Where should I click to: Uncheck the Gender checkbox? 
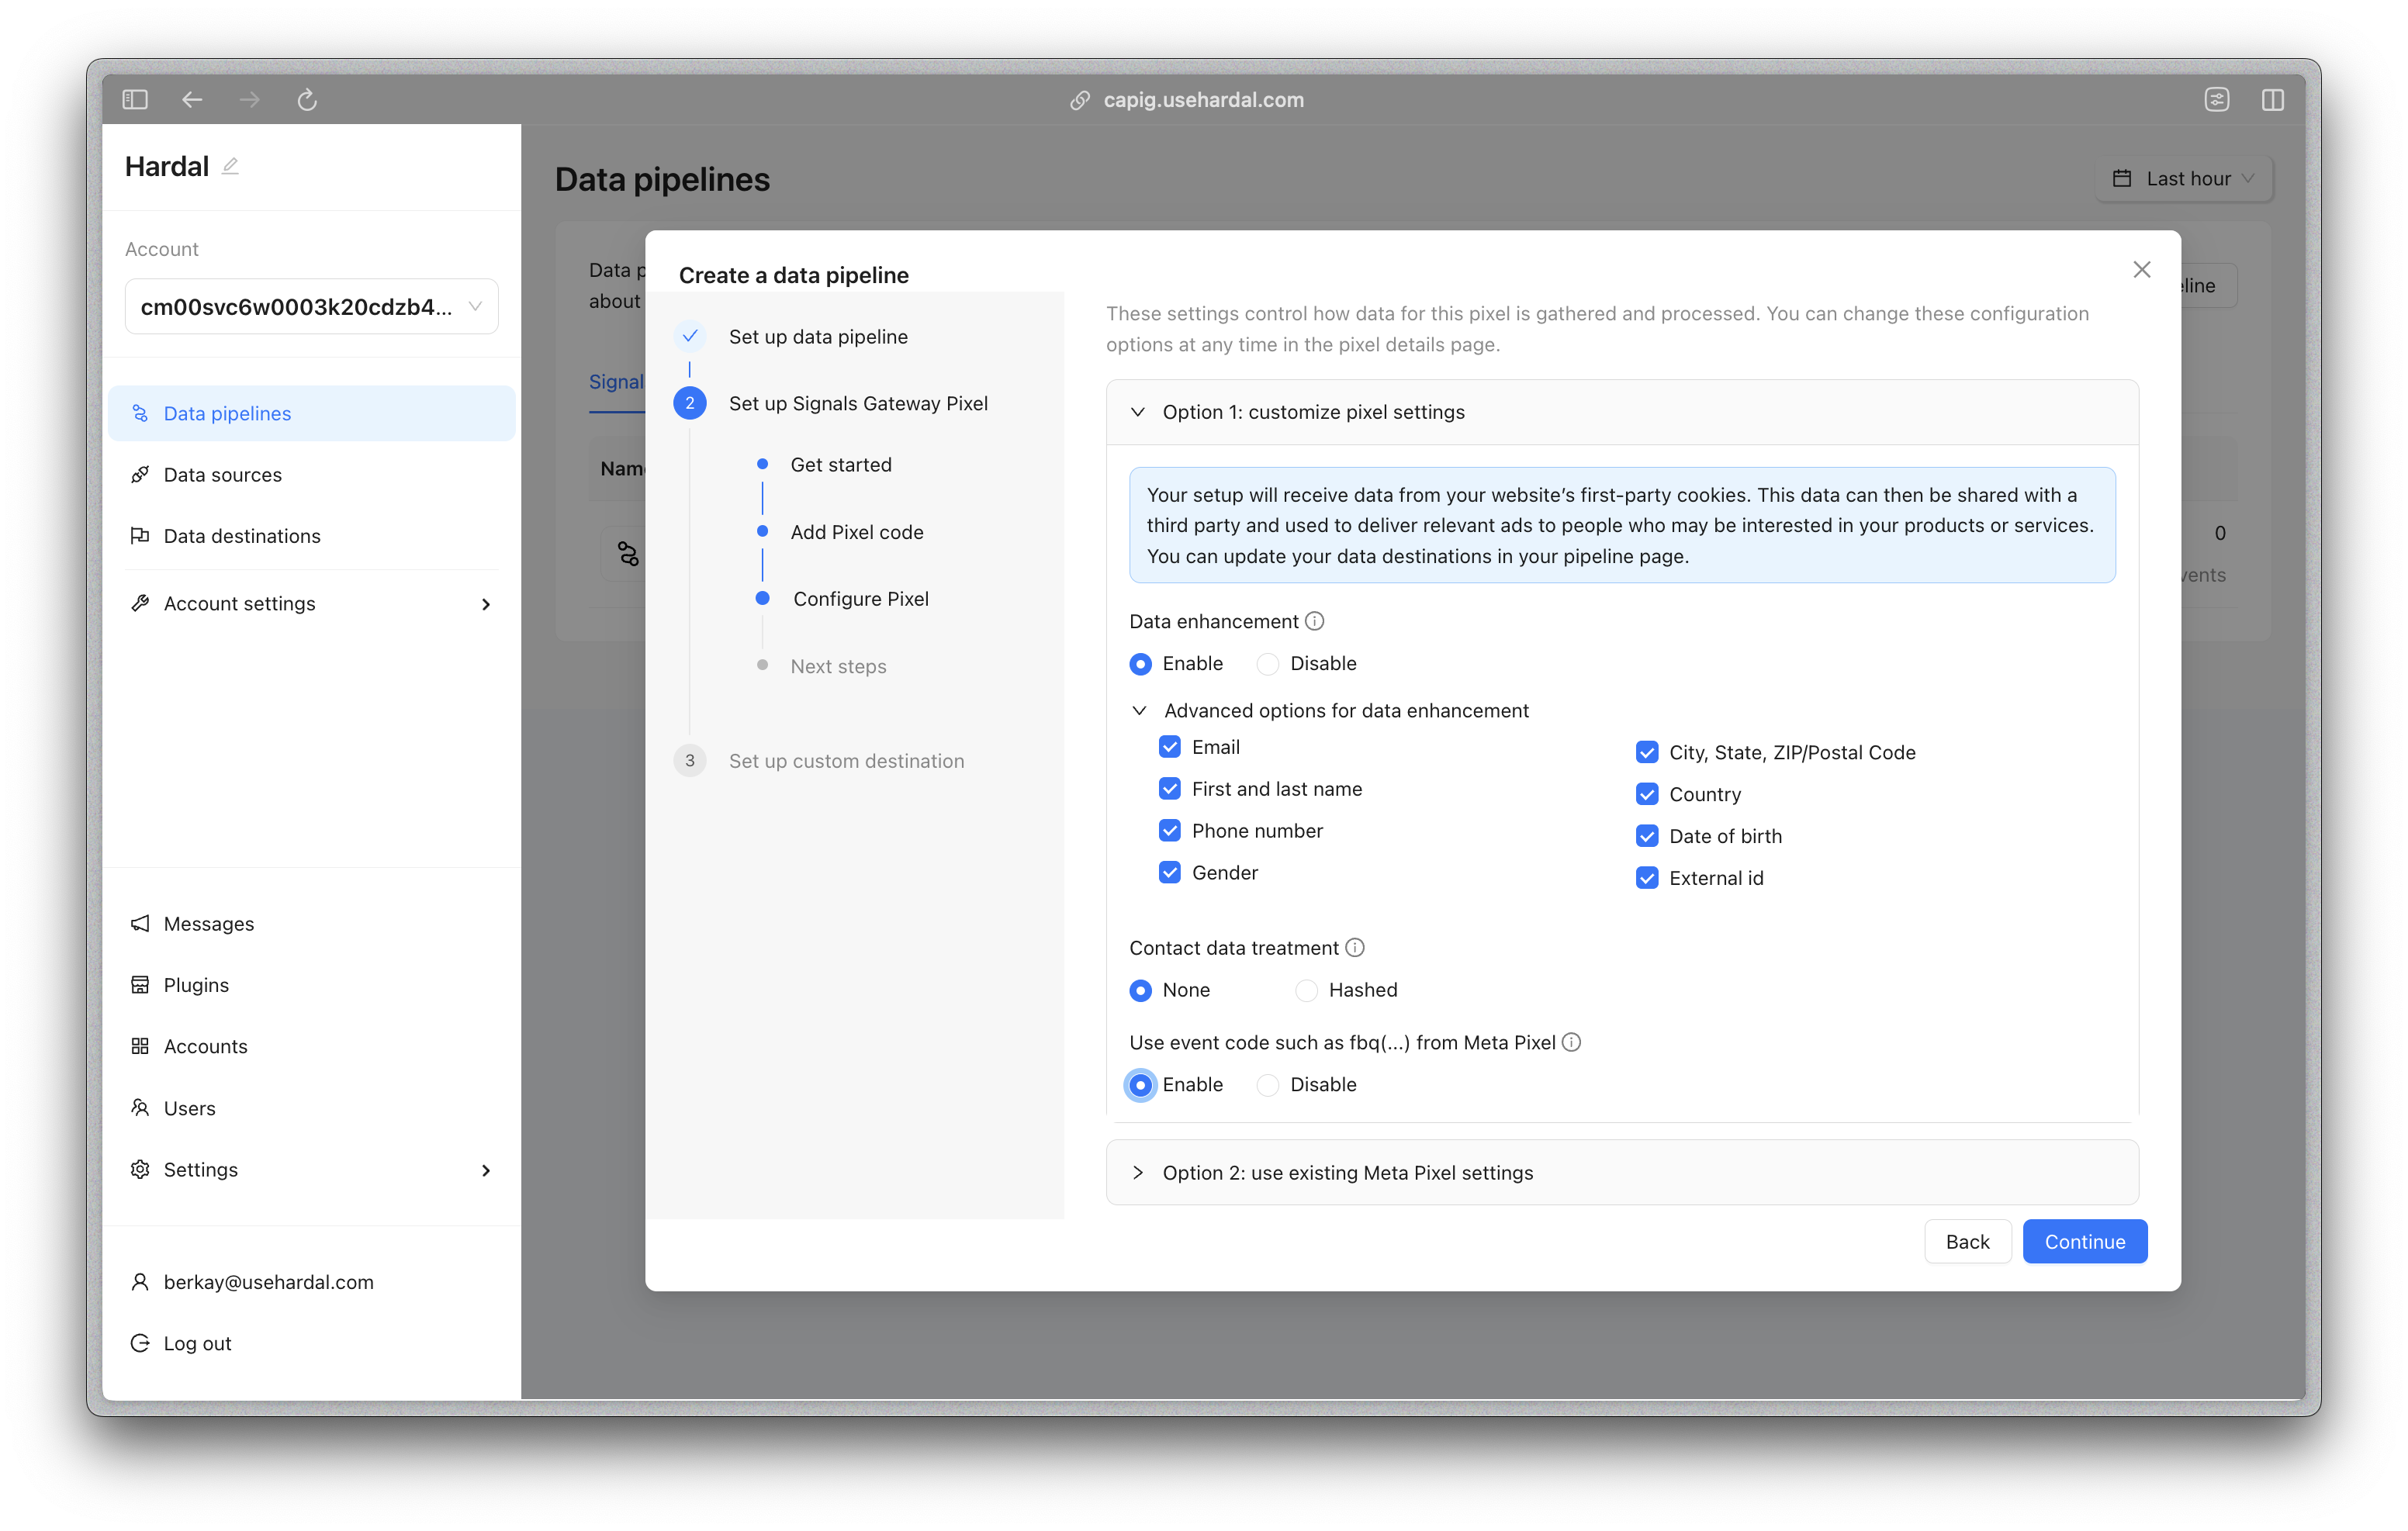pos(1170,873)
